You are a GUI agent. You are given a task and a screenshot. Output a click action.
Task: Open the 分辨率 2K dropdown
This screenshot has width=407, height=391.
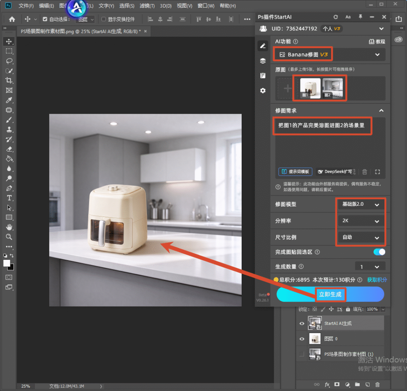click(x=361, y=221)
